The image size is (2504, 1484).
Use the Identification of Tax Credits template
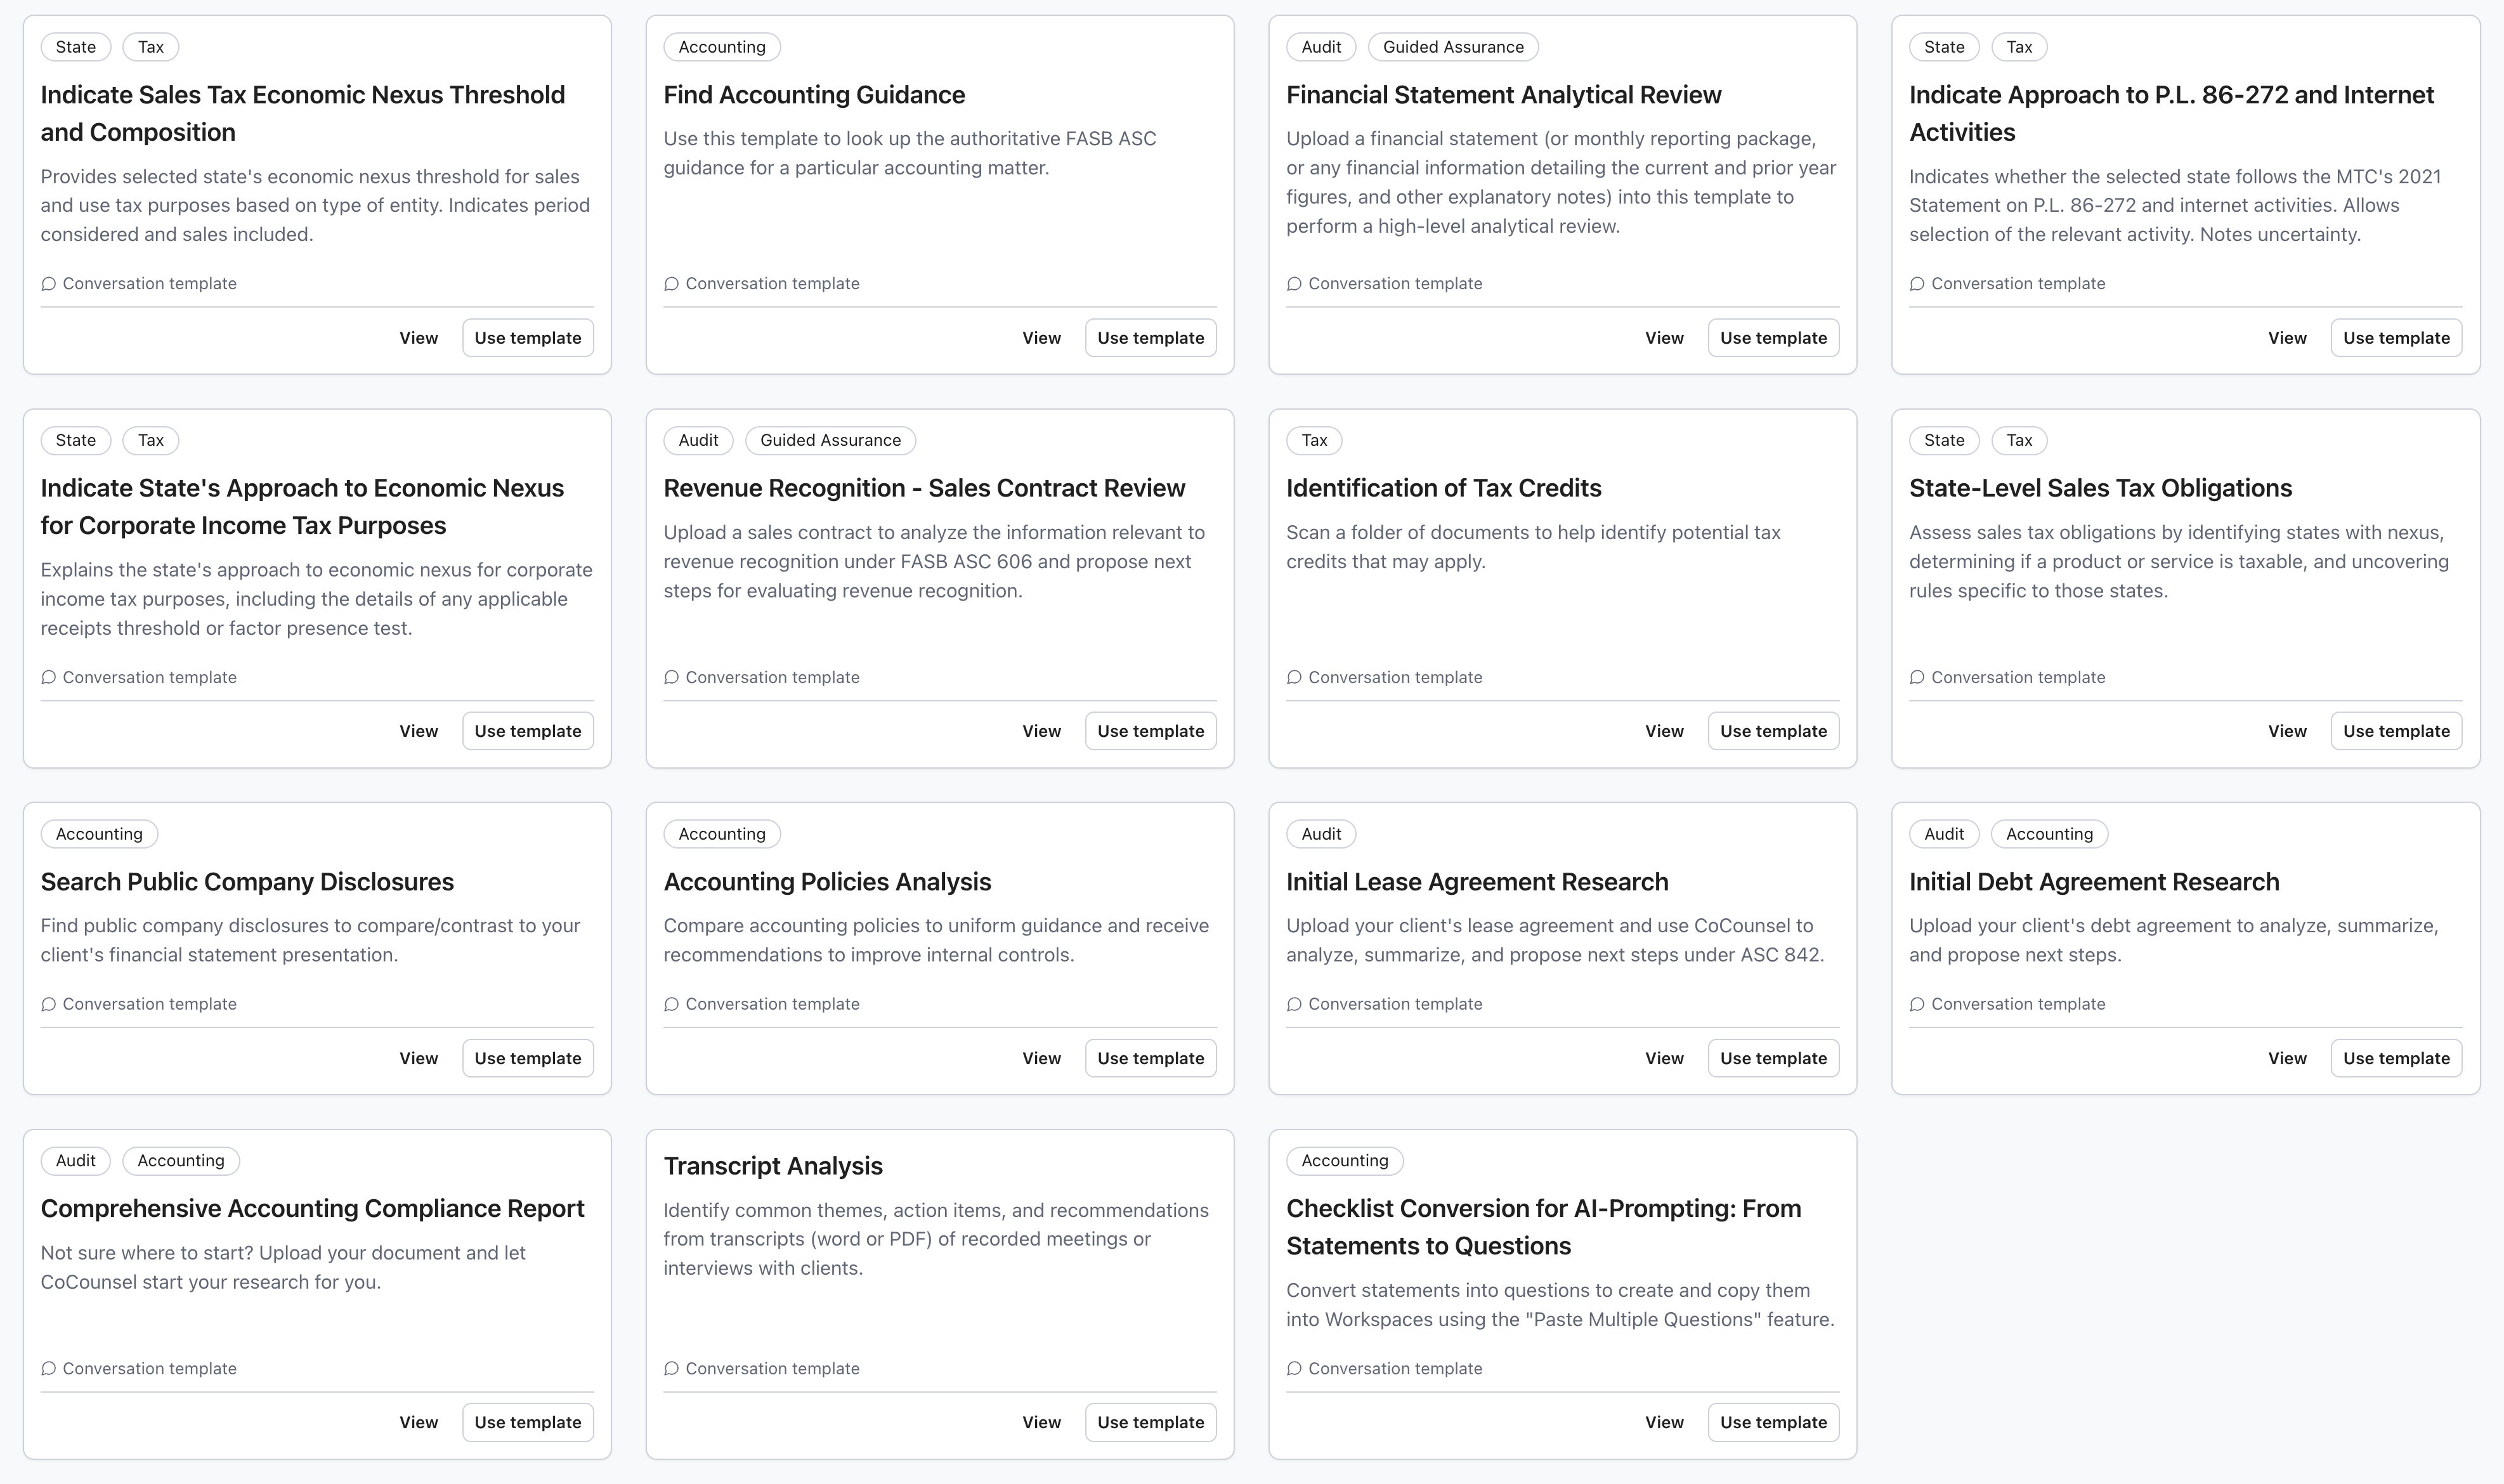[1773, 731]
